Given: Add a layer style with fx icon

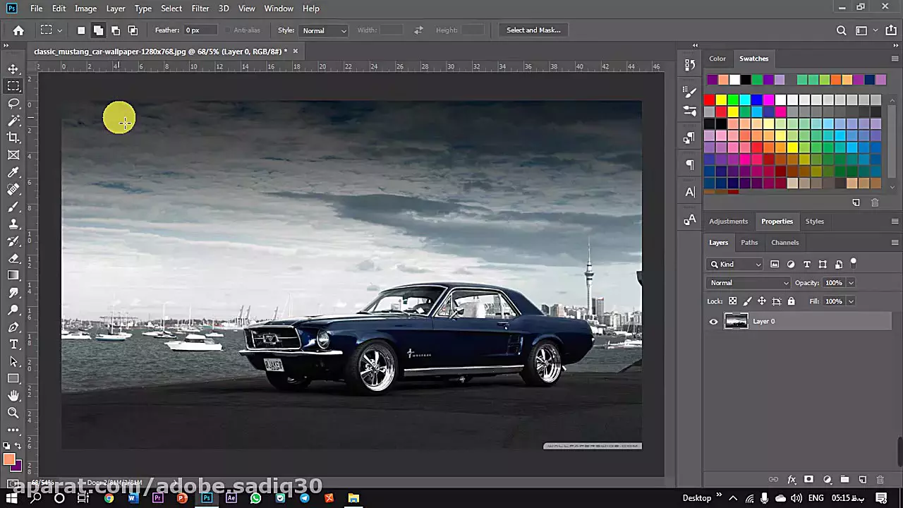Looking at the screenshot, I should (x=792, y=480).
